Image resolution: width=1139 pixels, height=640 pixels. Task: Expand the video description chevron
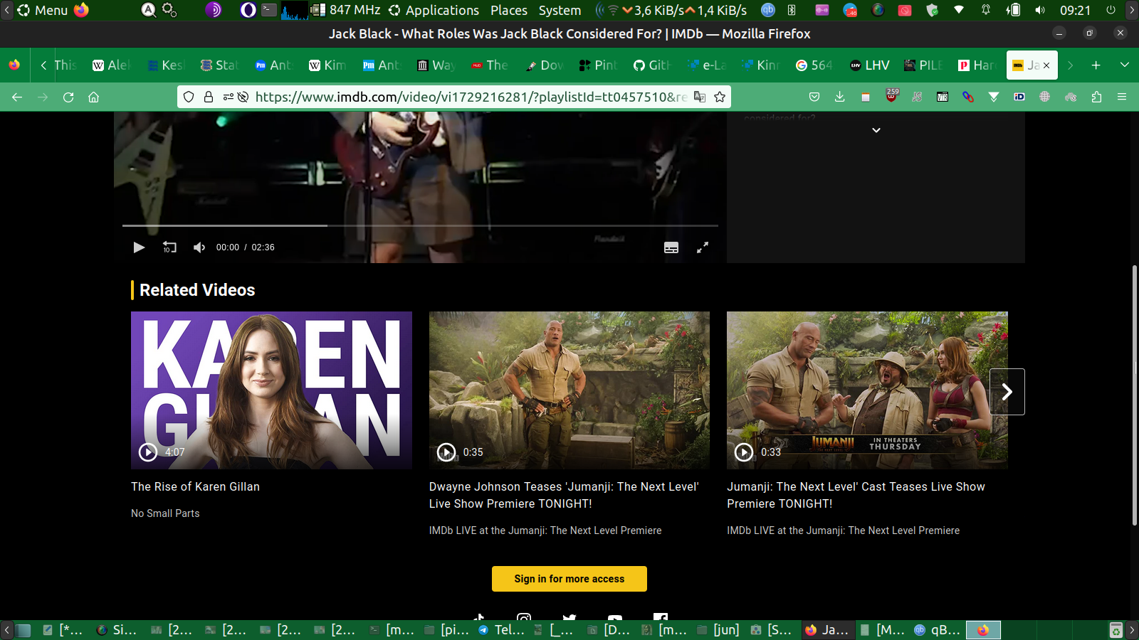876,130
